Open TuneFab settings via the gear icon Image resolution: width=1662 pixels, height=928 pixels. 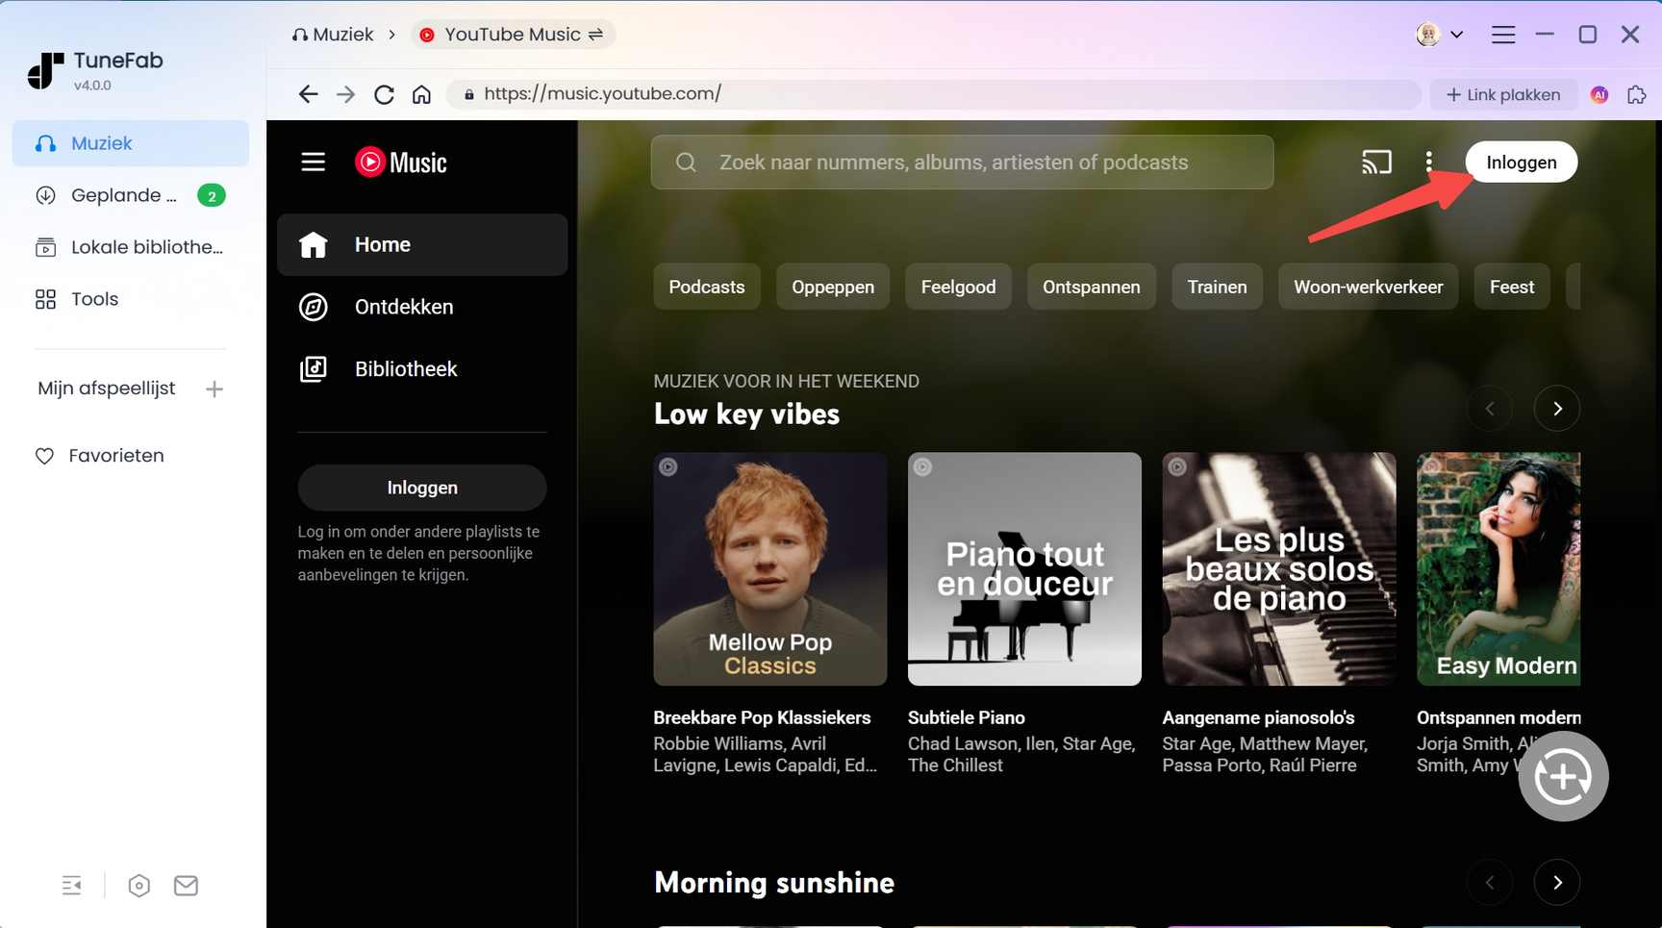(x=138, y=885)
